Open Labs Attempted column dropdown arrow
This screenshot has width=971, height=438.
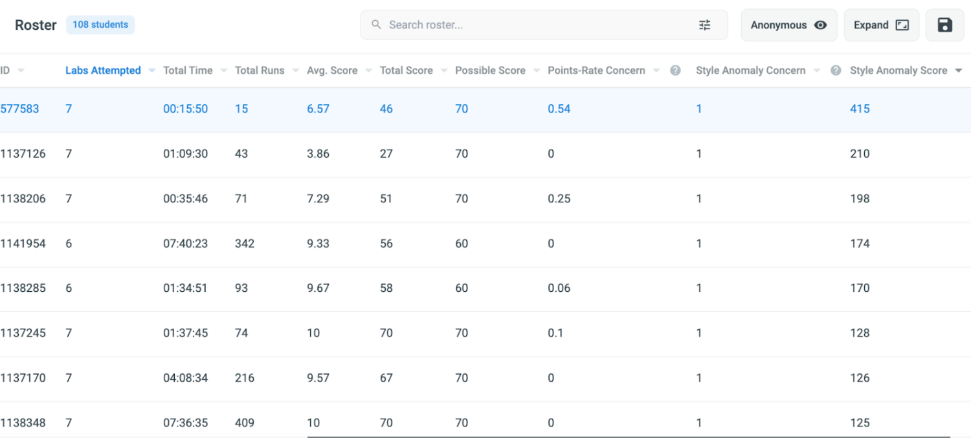tap(151, 71)
